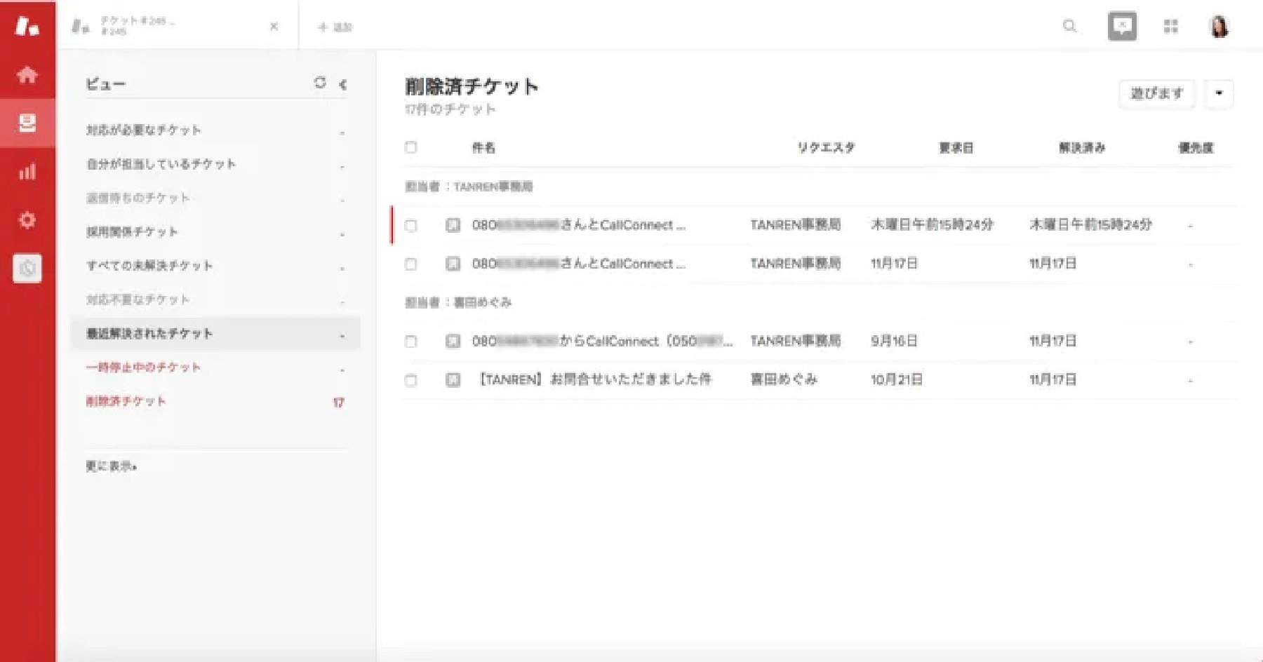Check the 木曜日午前15時24分 ticket checkbox
Image resolution: width=1263 pixels, height=662 pixels.
411,226
